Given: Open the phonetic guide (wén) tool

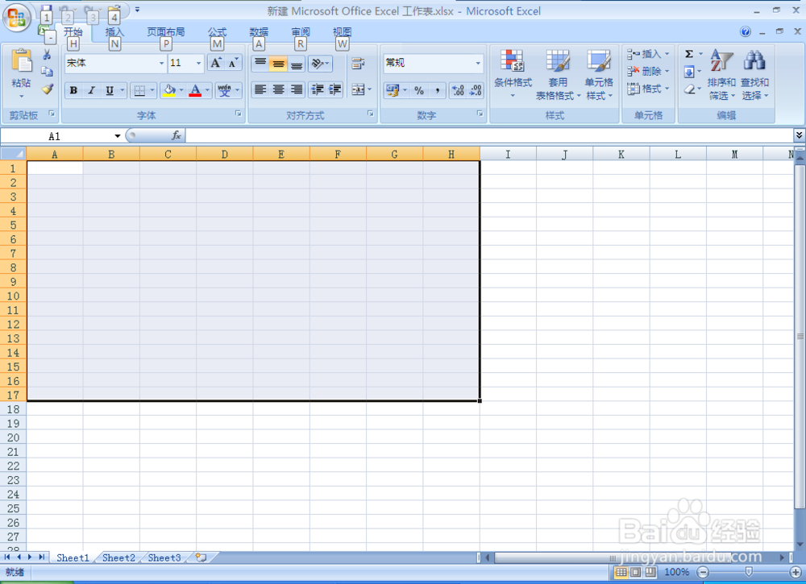Looking at the screenshot, I should (225, 90).
